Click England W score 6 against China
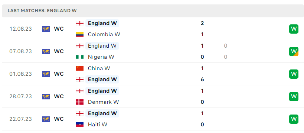Image resolution: width=304 pixels, height=133 pixels. (202, 79)
